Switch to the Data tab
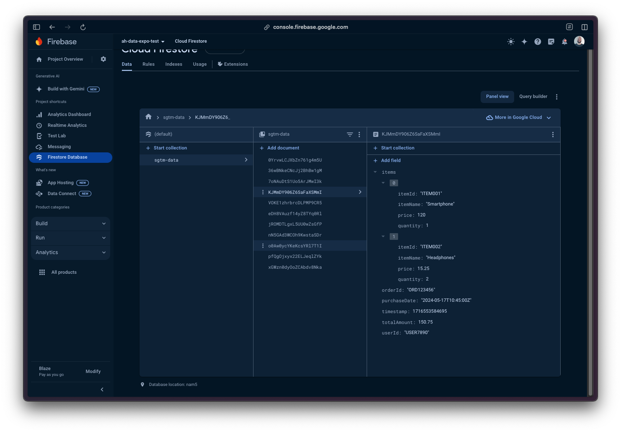621x432 pixels. [x=127, y=64]
